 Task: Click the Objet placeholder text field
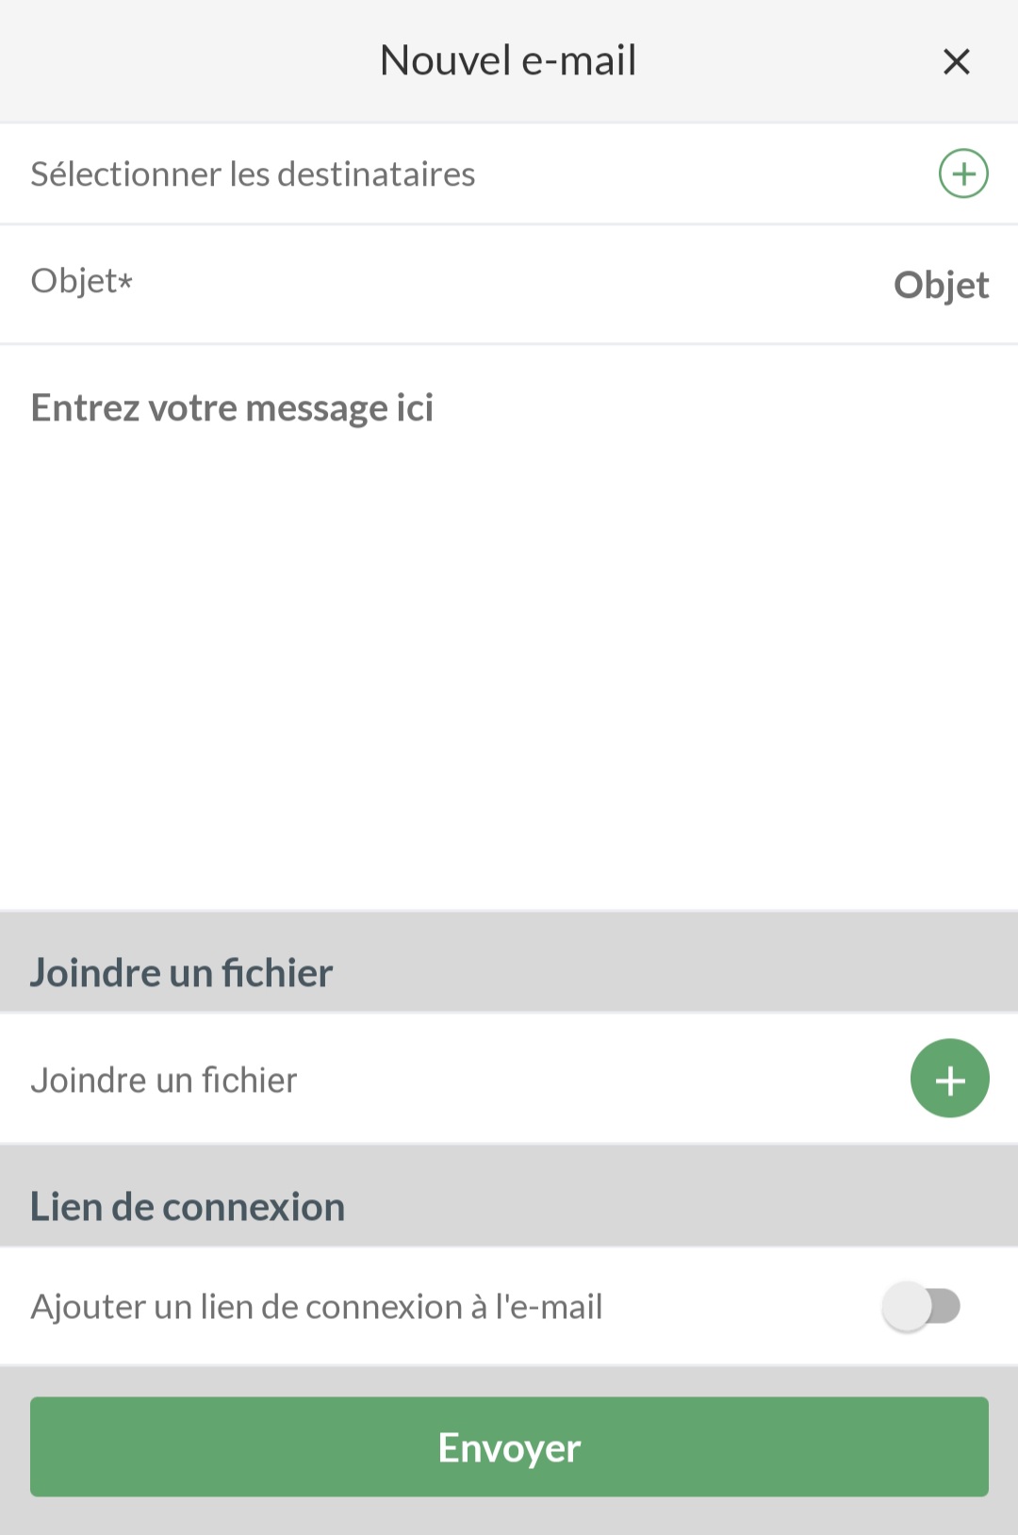[940, 285]
